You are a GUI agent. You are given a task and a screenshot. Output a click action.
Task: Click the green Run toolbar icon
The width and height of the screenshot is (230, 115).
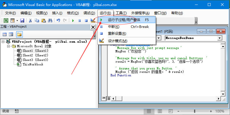[x=73, y=20]
